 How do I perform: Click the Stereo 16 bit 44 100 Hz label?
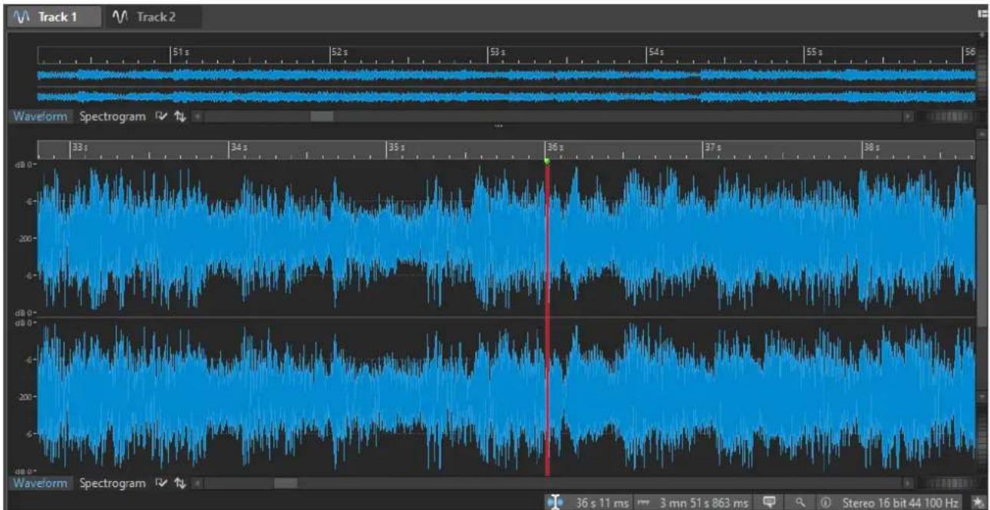tap(900, 503)
